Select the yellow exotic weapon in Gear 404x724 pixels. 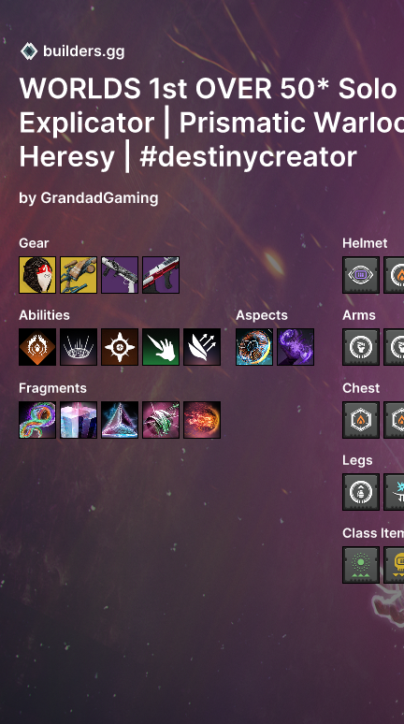(x=79, y=275)
